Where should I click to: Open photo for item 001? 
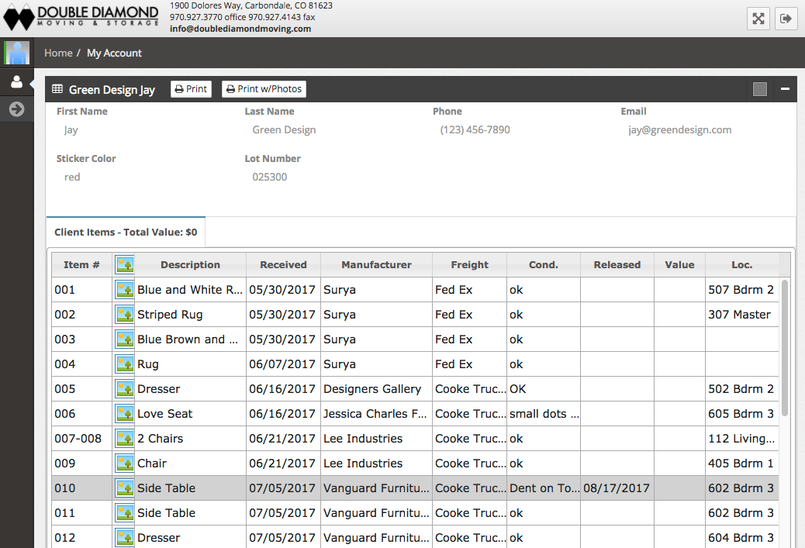pyautogui.click(x=124, y=290)
